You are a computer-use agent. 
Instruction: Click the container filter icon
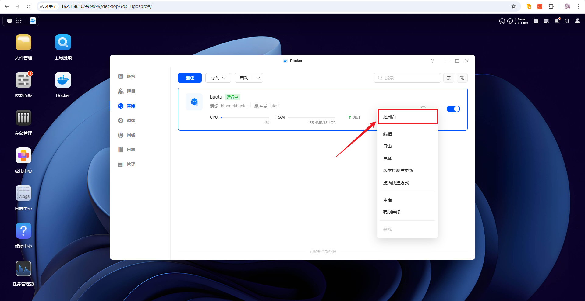point(462,78)
